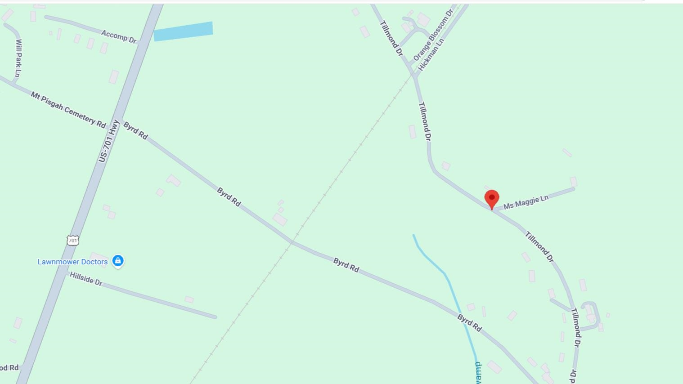Select the Will Park Ln label
This screenshot has width=683, height=384.
[18, 58]
